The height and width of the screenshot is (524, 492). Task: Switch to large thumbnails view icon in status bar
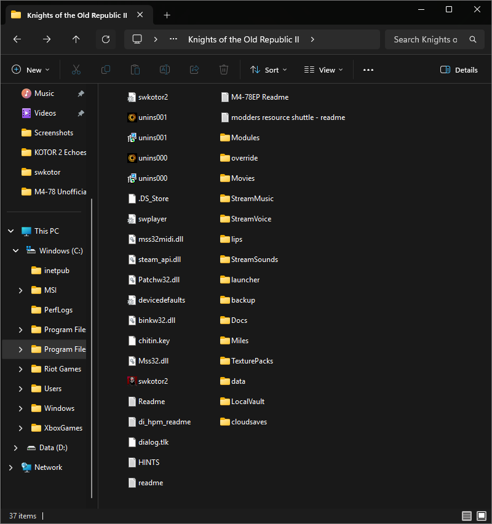482,515
